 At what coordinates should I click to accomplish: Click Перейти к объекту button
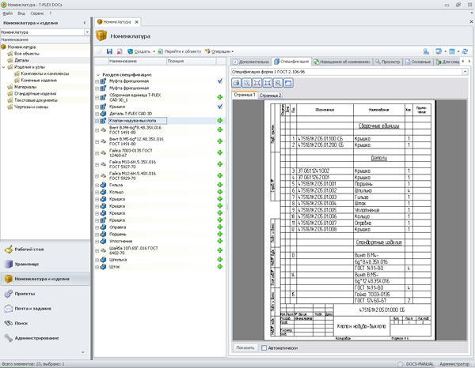[x=180, y=51]
